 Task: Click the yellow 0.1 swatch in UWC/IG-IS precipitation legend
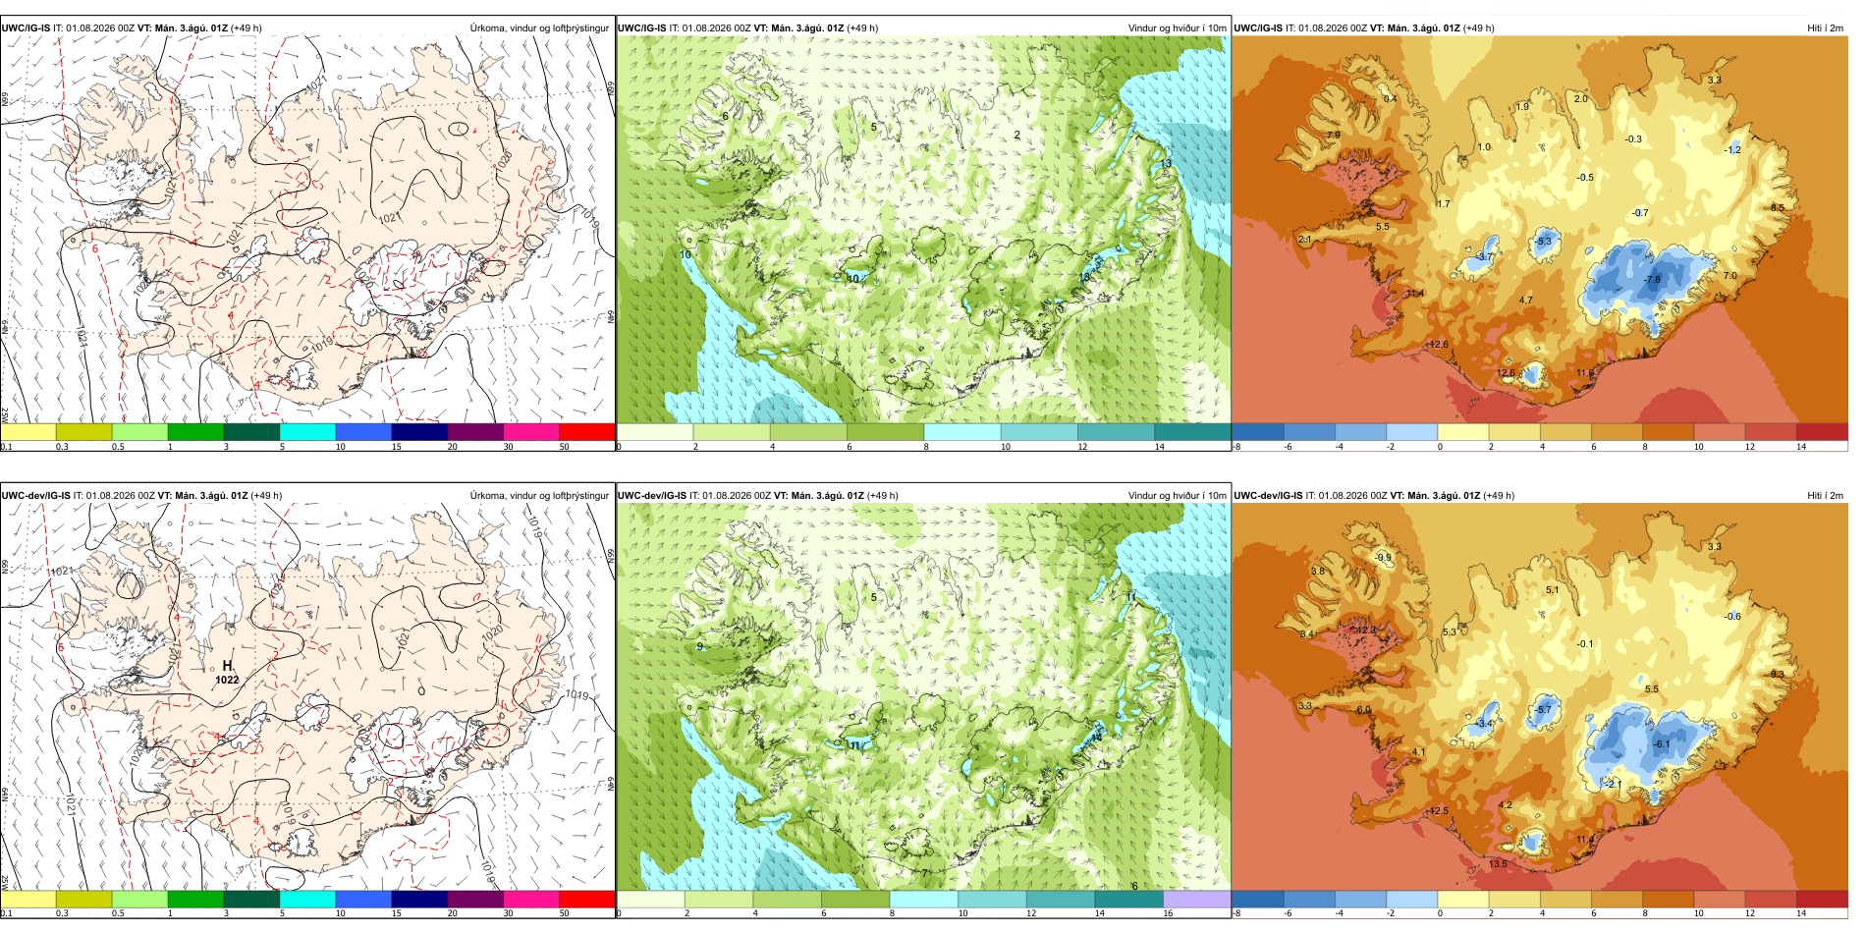[27, 432]
